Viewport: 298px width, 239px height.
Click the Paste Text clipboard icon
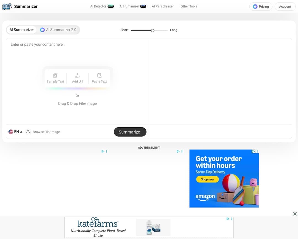tap(99, 75)
